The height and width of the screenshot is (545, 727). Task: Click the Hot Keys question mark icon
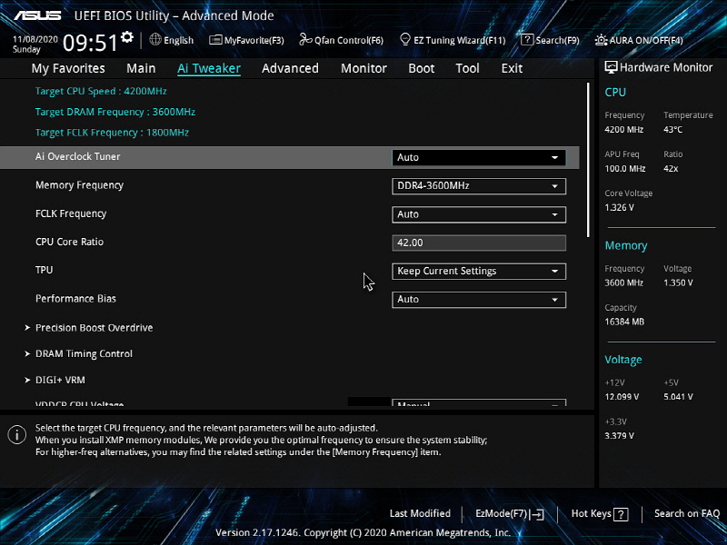[621, 514]
